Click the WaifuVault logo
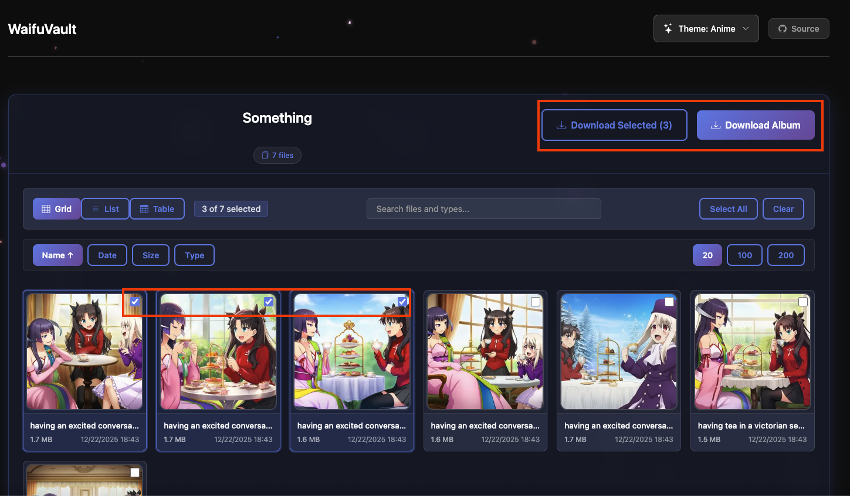 click(42, 29)
